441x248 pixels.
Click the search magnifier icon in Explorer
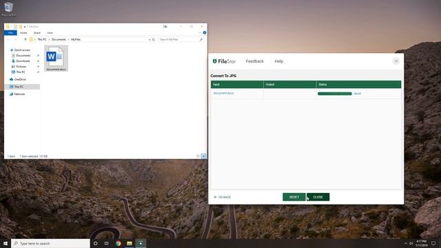(201, 40)
